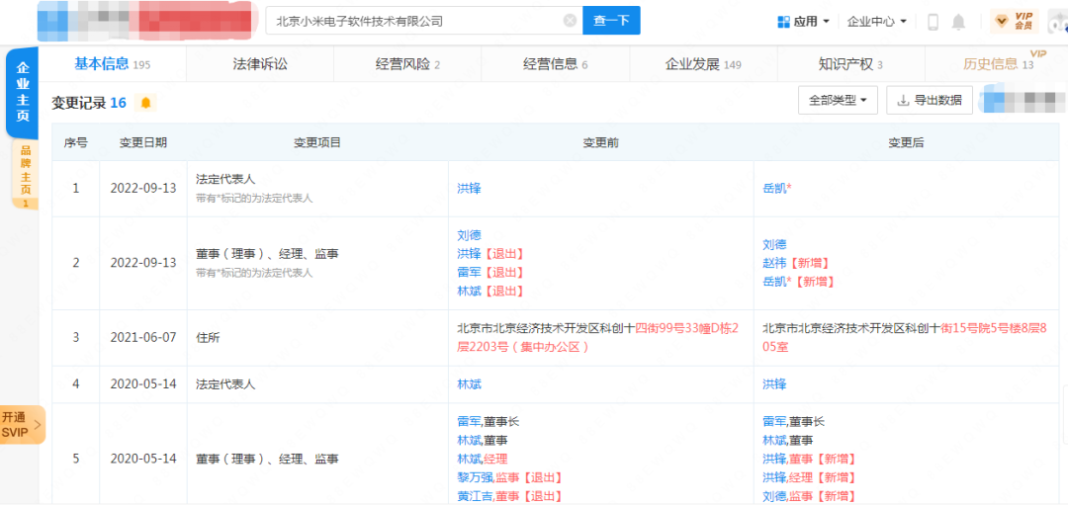1068x507 pixels.
Task: Click the 变更日期 column header
Action: coord(143,143)
